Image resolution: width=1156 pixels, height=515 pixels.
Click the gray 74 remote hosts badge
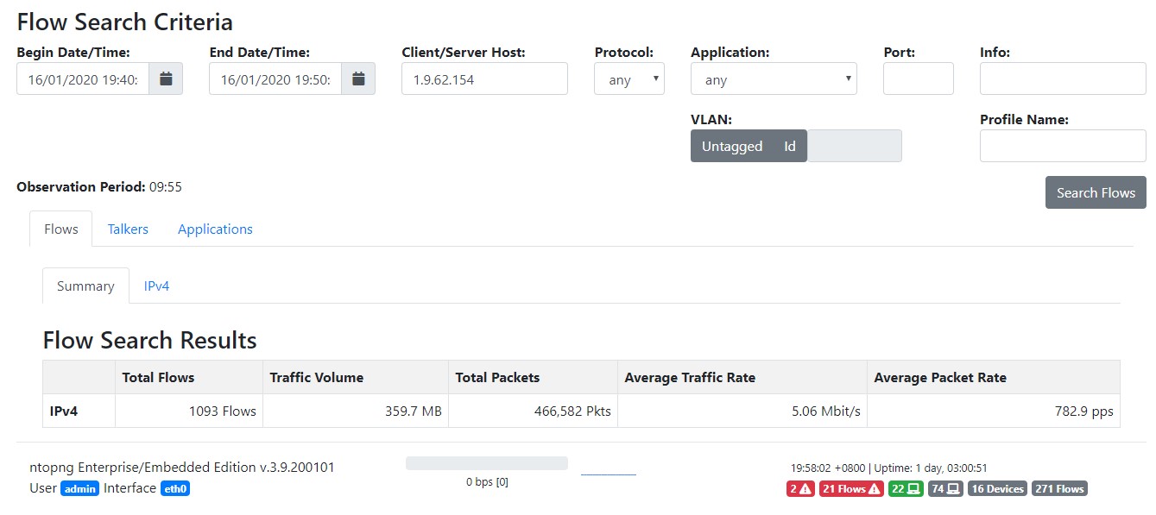[946, 489]
